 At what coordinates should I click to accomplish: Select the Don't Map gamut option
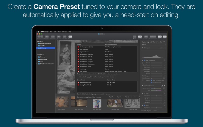[x=157, y=80]
